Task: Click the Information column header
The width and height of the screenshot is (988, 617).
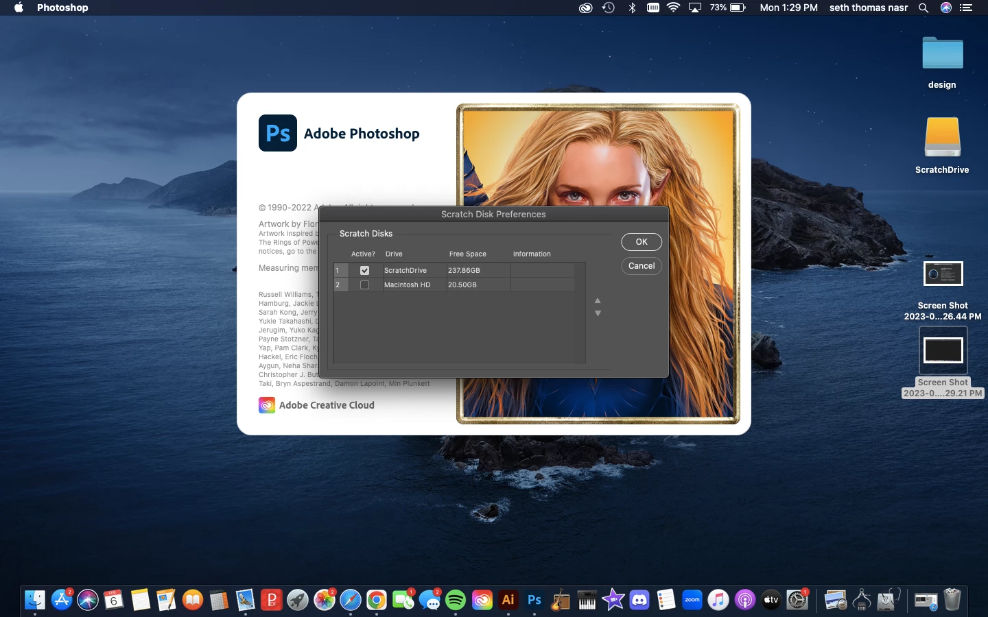Action: coord(532,254)
